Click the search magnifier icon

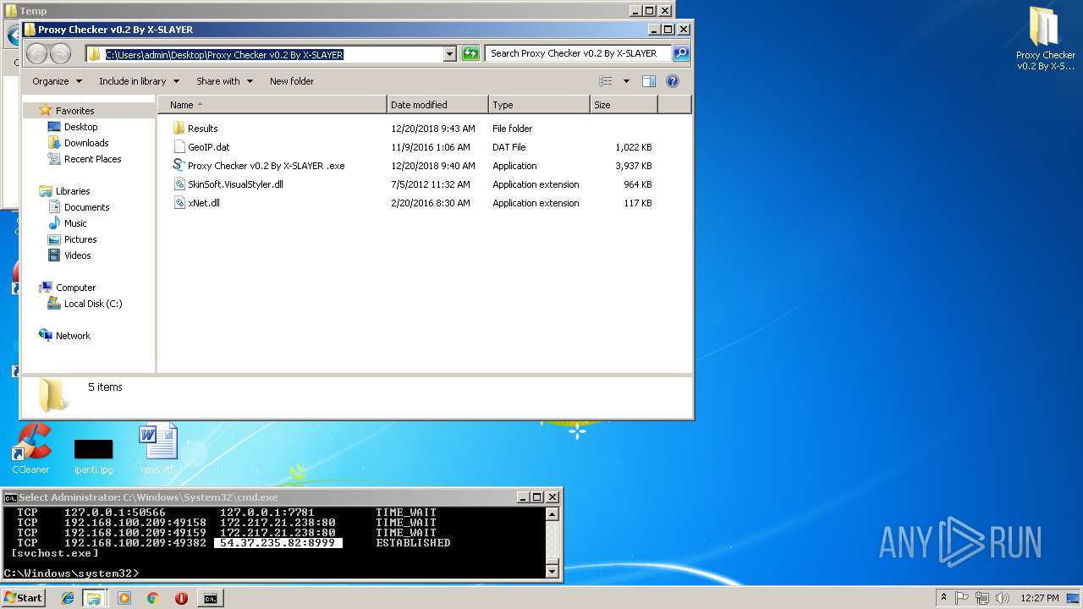click(x=681, y=53)
